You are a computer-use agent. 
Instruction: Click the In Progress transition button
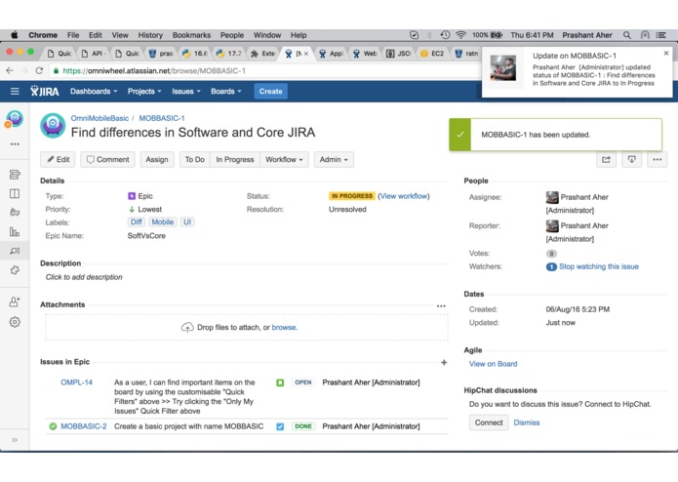[x=235, y=159]
